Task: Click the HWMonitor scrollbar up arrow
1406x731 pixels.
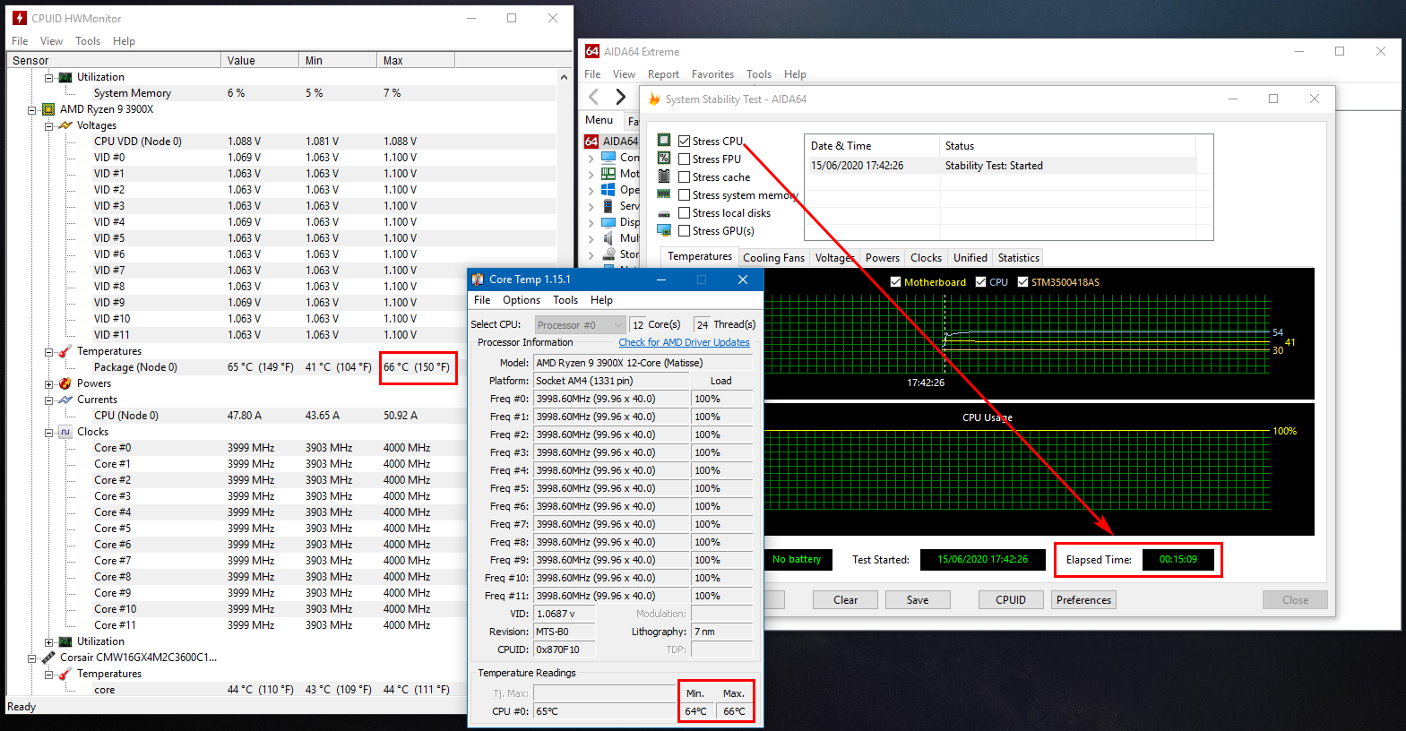Action: point(564,77)
